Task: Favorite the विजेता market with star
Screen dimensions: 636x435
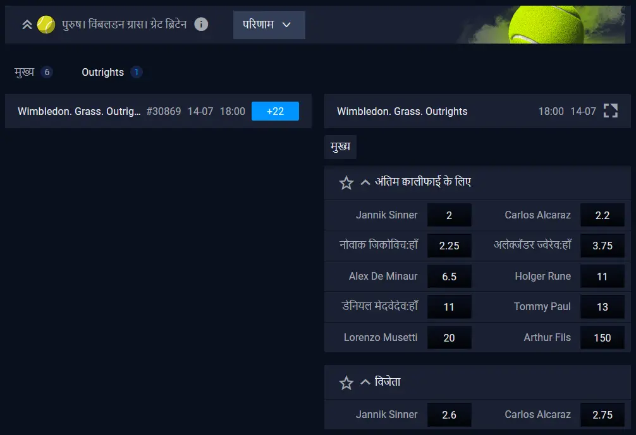Action: (346, 383)
